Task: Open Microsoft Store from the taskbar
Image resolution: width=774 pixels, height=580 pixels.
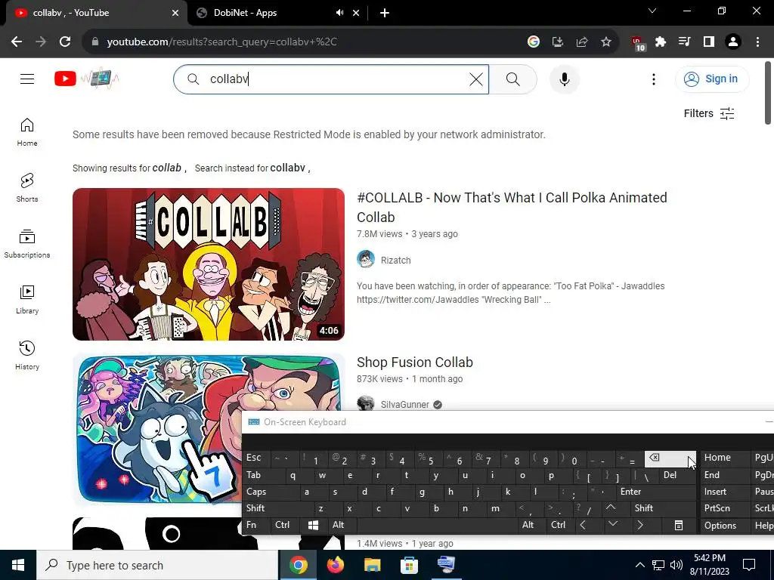Action: [409, 565]
